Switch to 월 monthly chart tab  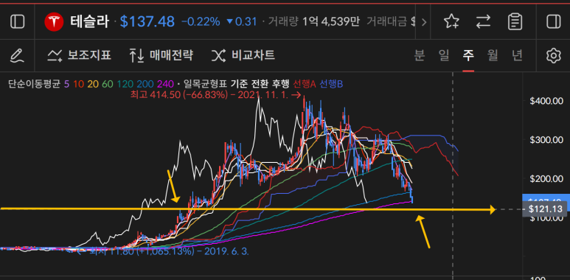493,55
